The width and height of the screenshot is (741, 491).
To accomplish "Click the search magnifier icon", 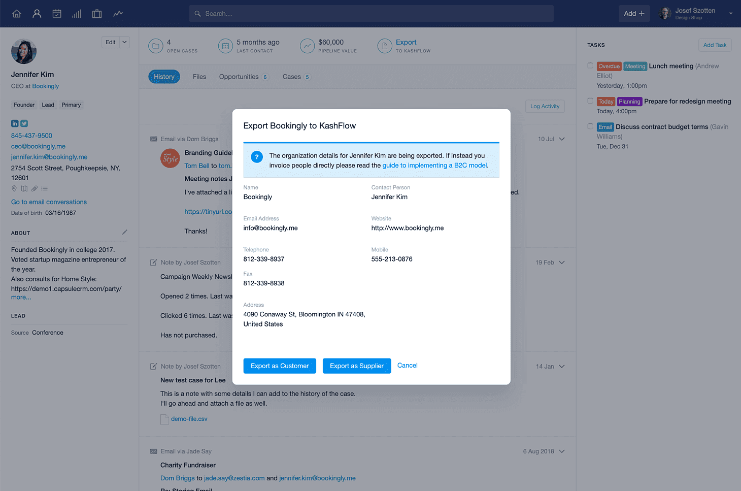I will [198, 14].
